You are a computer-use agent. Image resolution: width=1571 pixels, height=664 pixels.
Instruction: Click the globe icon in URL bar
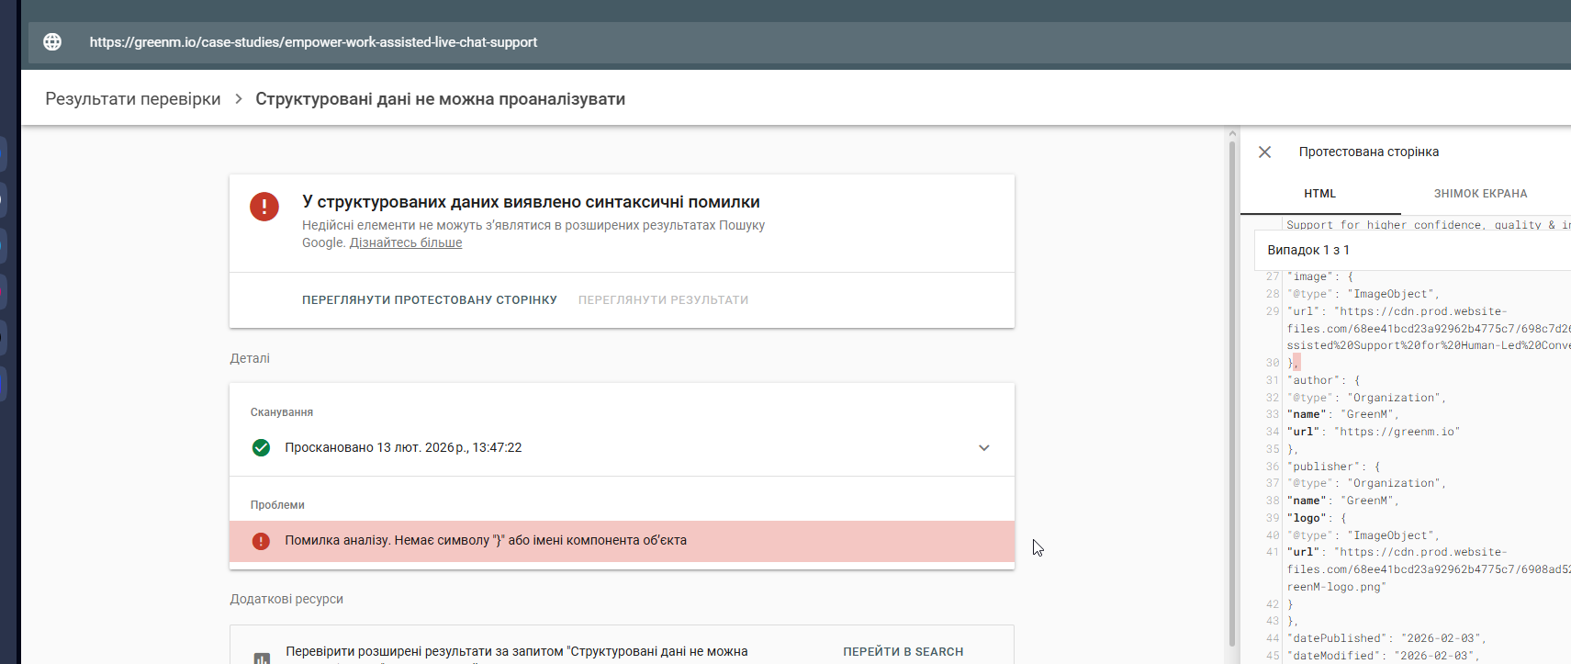point(52,42)
